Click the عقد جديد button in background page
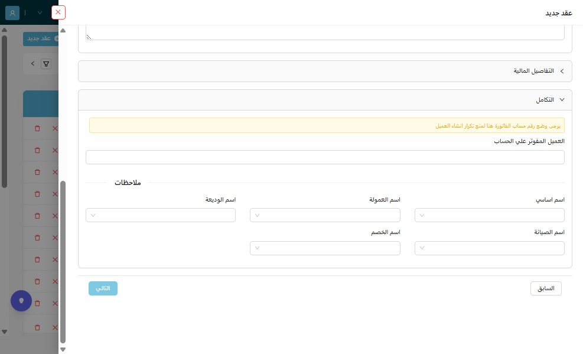The image size is (583, 354). (x=41, y=38)
